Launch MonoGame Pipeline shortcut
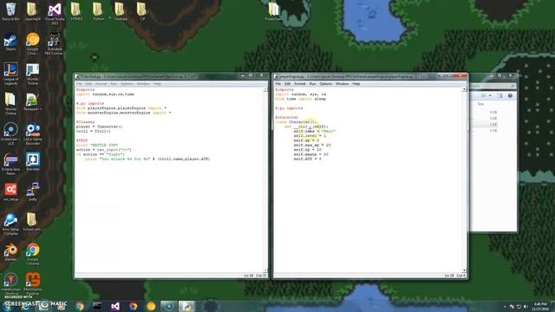Screen dimensions: 555x312 pos(33,283)
